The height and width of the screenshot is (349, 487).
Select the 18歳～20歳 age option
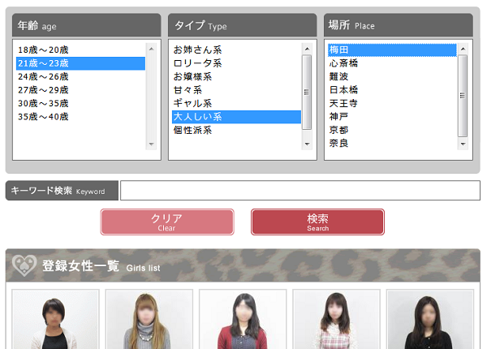43,50
